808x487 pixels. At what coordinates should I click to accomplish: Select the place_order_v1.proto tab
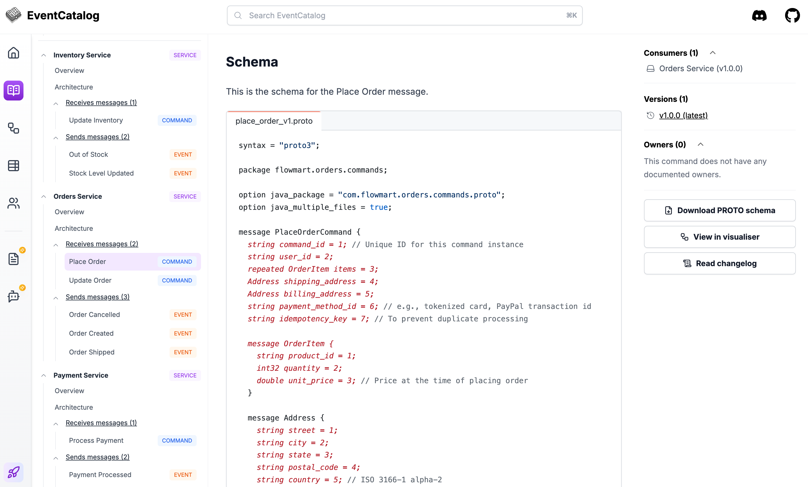[x=274, y=121]
